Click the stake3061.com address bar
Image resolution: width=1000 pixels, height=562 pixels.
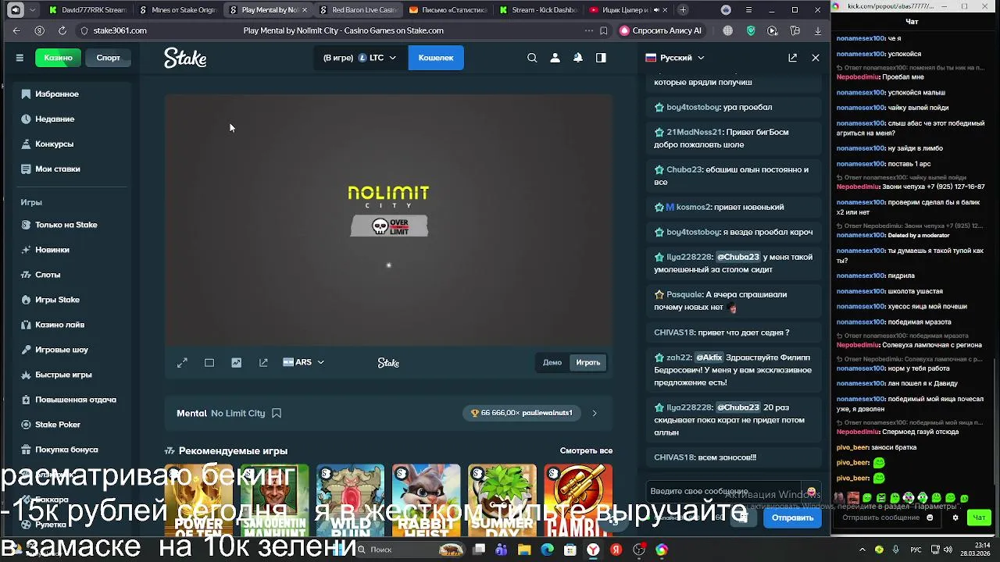[x=120, y=30]
